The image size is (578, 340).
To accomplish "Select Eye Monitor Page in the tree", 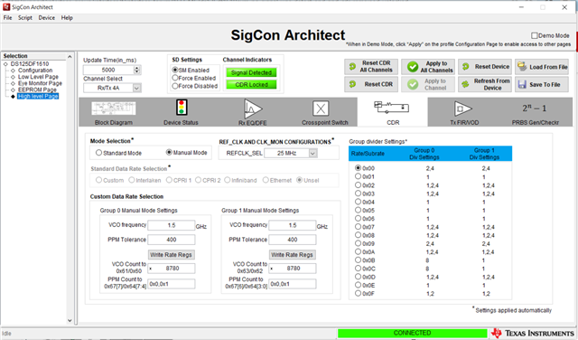I will point(40,83).
